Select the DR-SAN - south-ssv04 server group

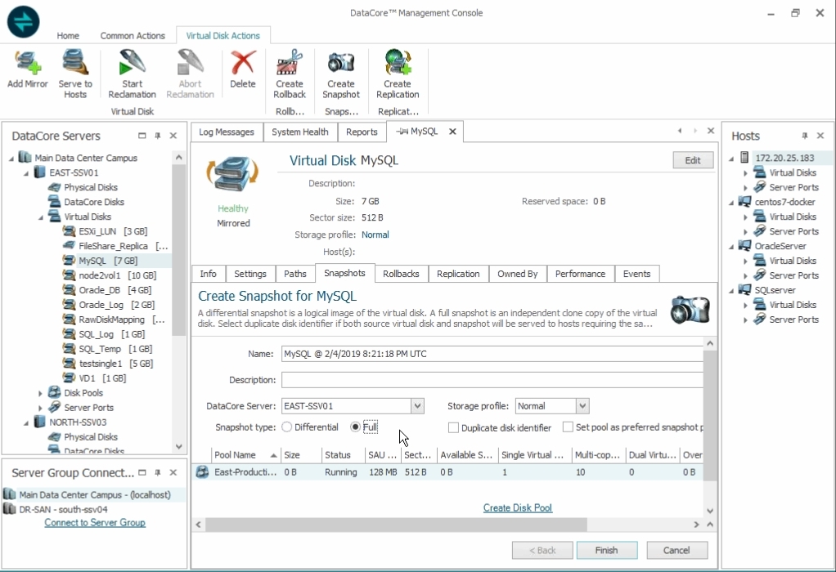point(64,509)
